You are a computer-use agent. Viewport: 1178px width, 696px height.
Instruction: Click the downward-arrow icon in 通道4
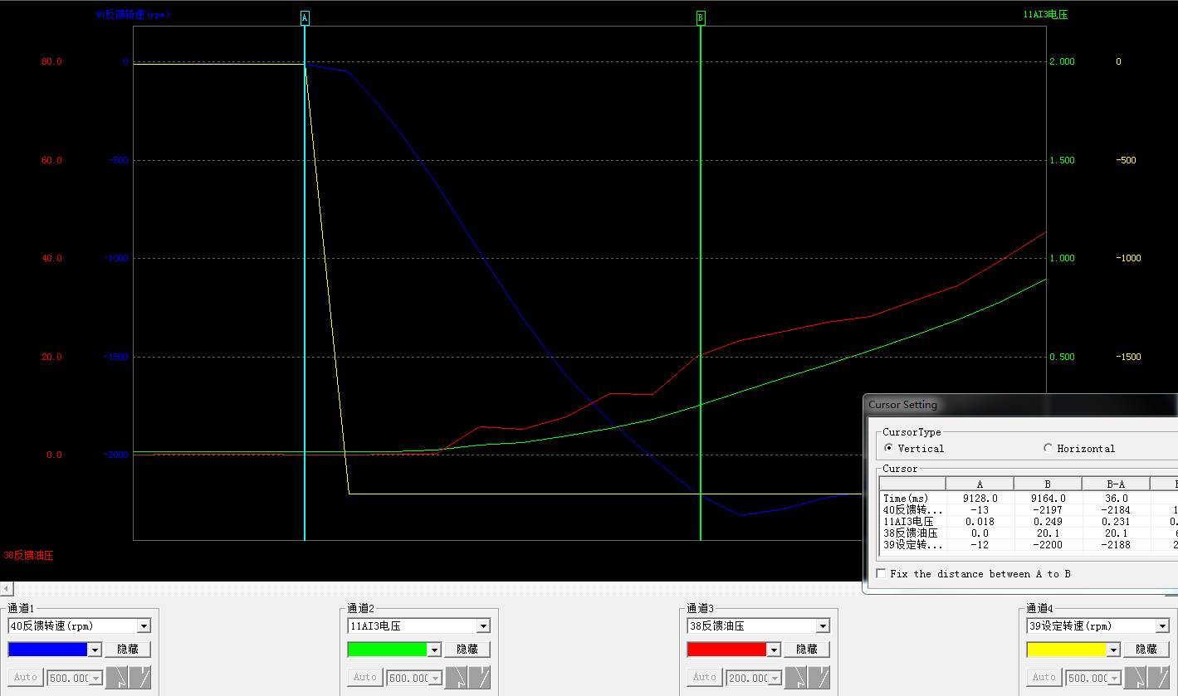tap(1136, 678)
